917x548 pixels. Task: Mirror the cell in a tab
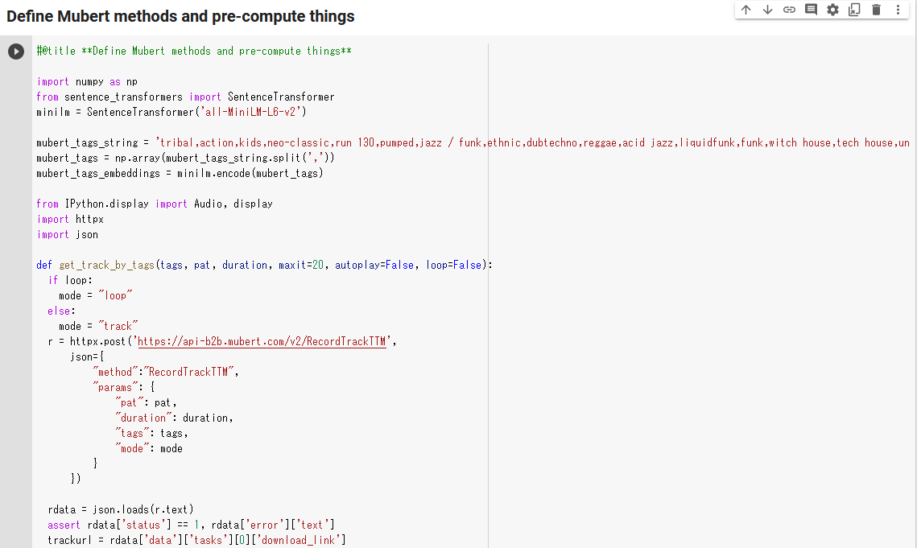854,10
